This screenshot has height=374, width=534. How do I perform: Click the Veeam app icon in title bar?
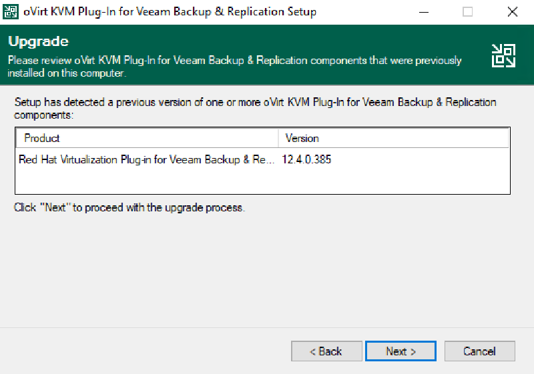(x=10, y=11)
